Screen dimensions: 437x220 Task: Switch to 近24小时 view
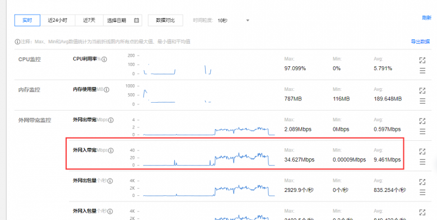(x=57, y=20)
